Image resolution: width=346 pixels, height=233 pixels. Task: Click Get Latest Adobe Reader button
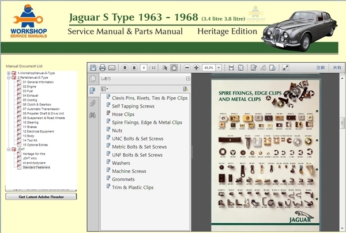click(41, 197)
